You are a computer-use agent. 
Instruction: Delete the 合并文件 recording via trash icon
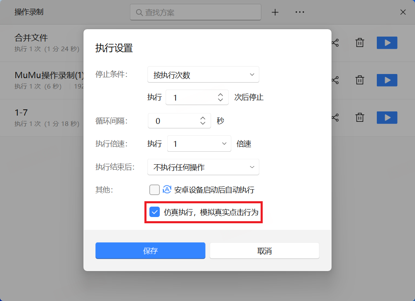click(360, 43)
